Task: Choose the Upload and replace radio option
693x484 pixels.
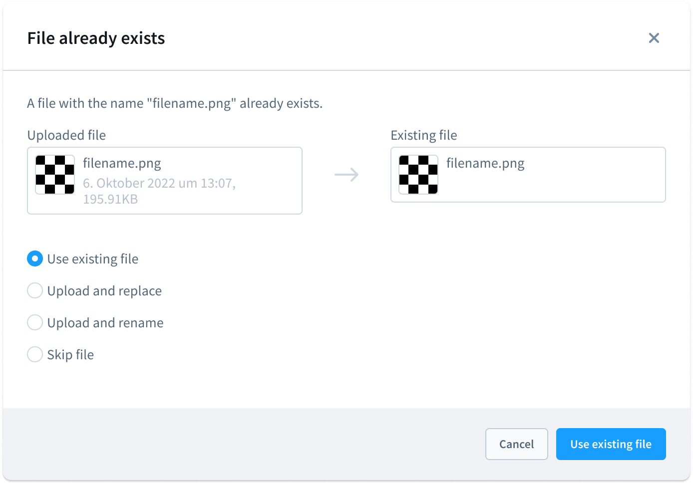Action: [x=35, y=290]
